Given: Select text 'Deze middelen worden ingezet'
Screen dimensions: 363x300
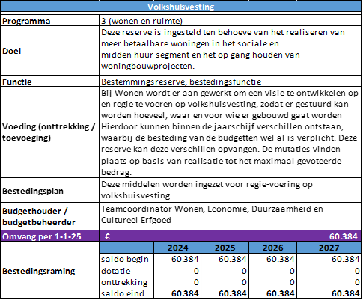Looking at the screenshot, I should coord(207,189).
